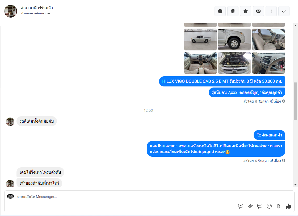Open the center console stereo photo
The image size is (298, 216).
268,63
